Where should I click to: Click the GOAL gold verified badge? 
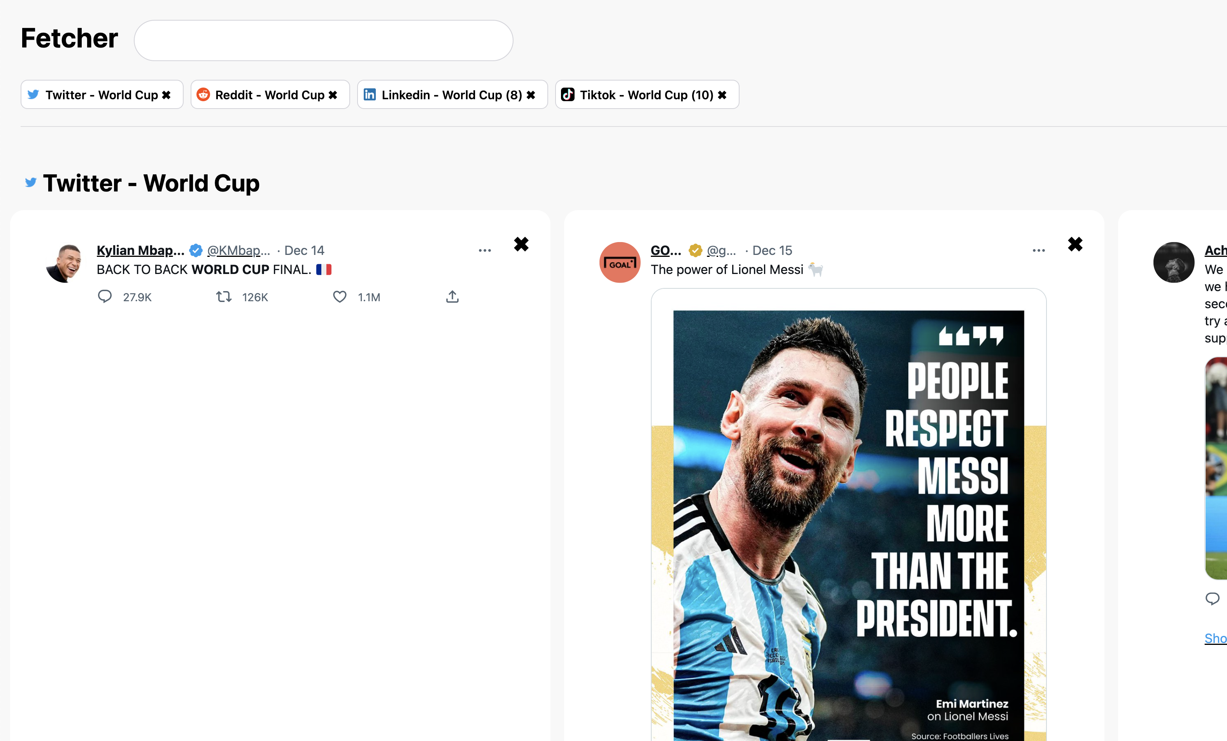[x=695, y=250]
